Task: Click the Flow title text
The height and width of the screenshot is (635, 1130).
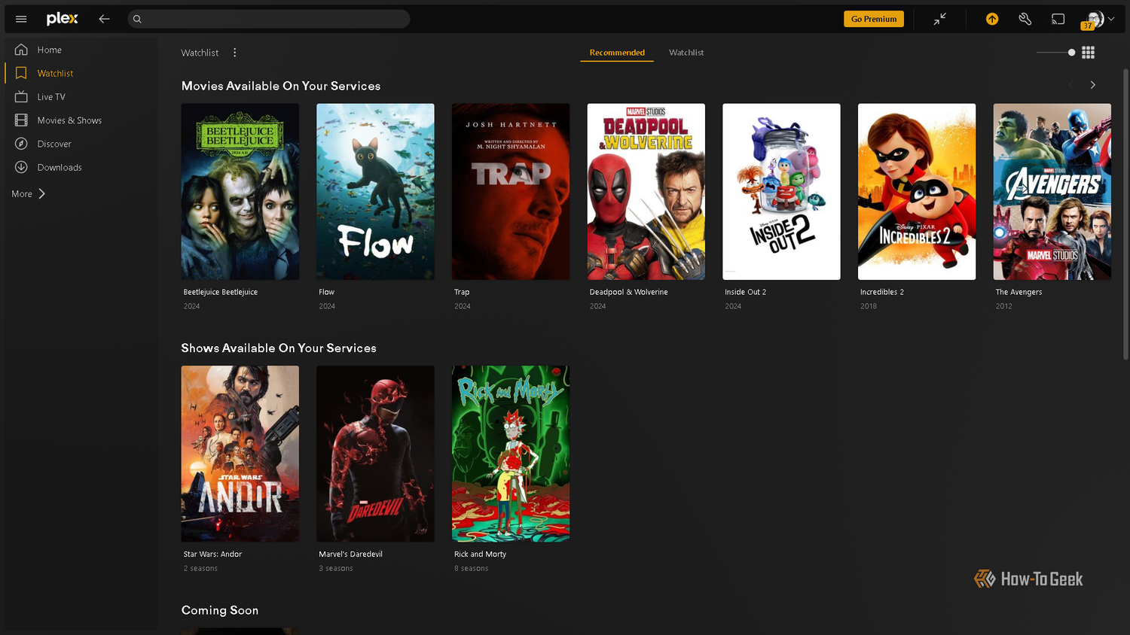Action: pos(326,292)
